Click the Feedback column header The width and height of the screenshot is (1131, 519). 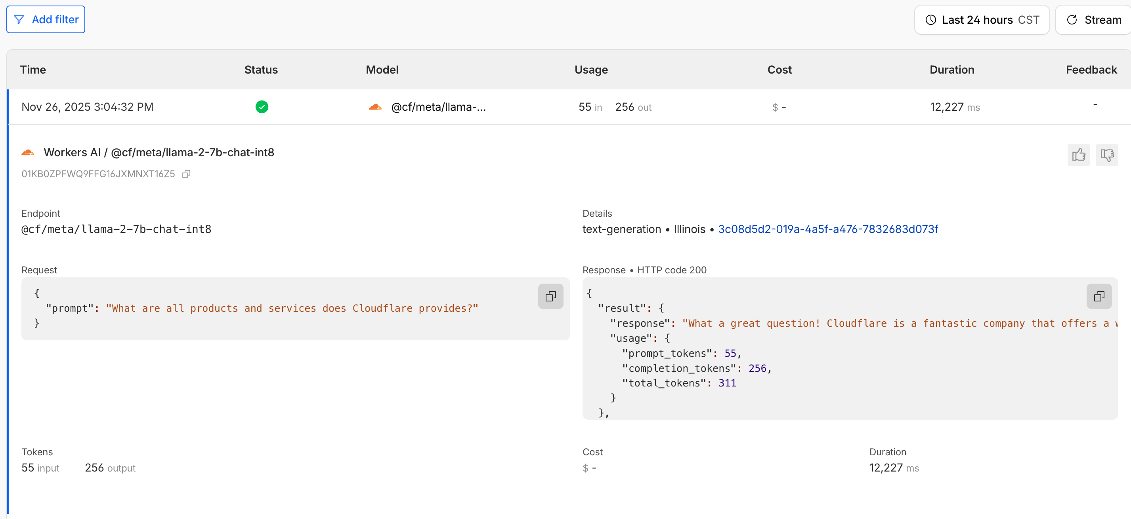[x=1091, y=70]
